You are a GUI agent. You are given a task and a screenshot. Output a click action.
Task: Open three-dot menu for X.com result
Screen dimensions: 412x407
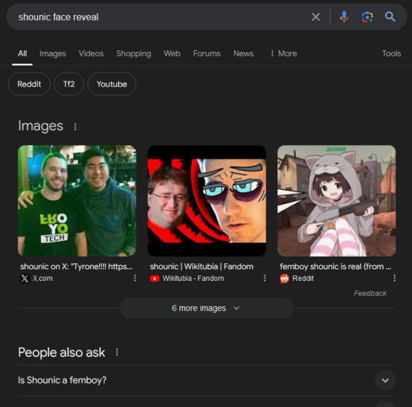click(135, 278)
